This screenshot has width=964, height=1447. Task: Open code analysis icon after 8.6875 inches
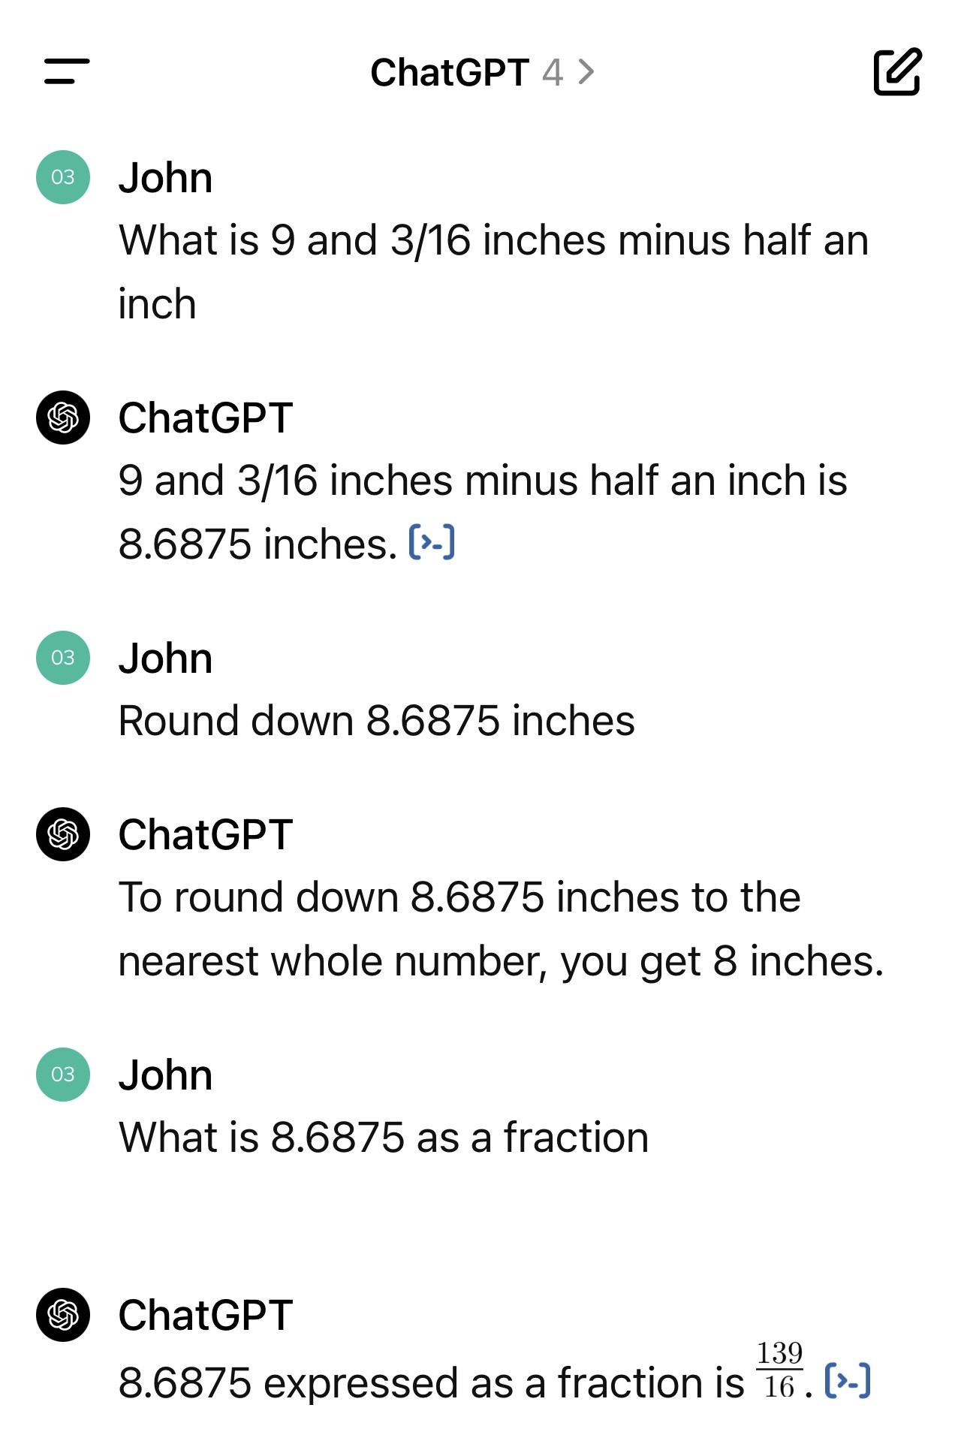(x=432, y=542)
